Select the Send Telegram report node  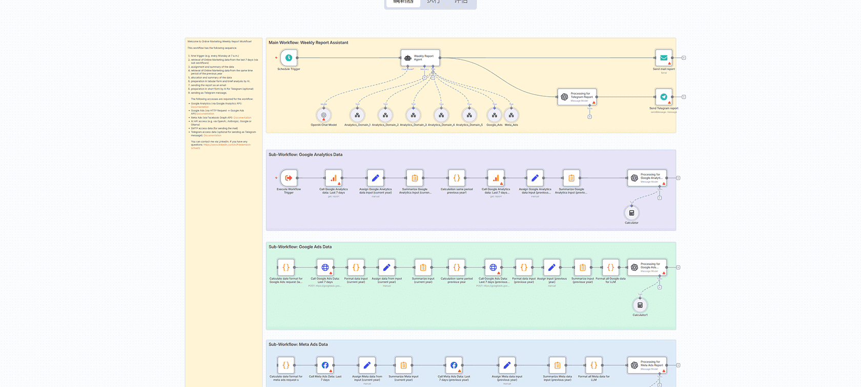(x=664, y=97)
